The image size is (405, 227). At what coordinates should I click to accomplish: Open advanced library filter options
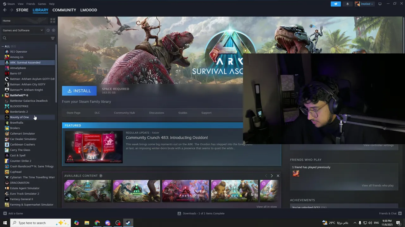(53, 38)
